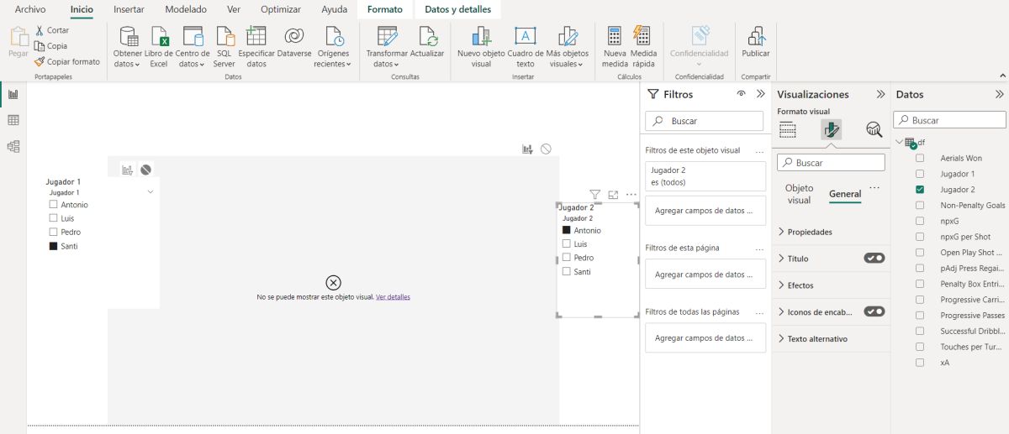Select Copiar formato brush
The image size is (1009, 434).
pos(40,61)
